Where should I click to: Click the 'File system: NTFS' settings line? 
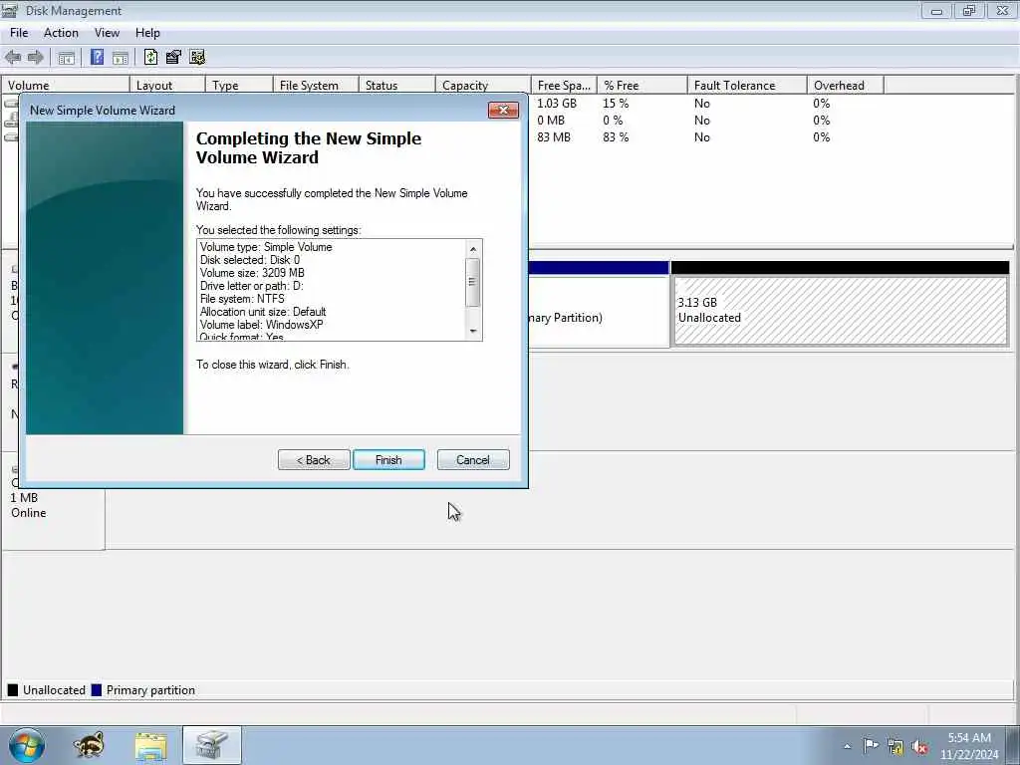[x=242, y=299]
